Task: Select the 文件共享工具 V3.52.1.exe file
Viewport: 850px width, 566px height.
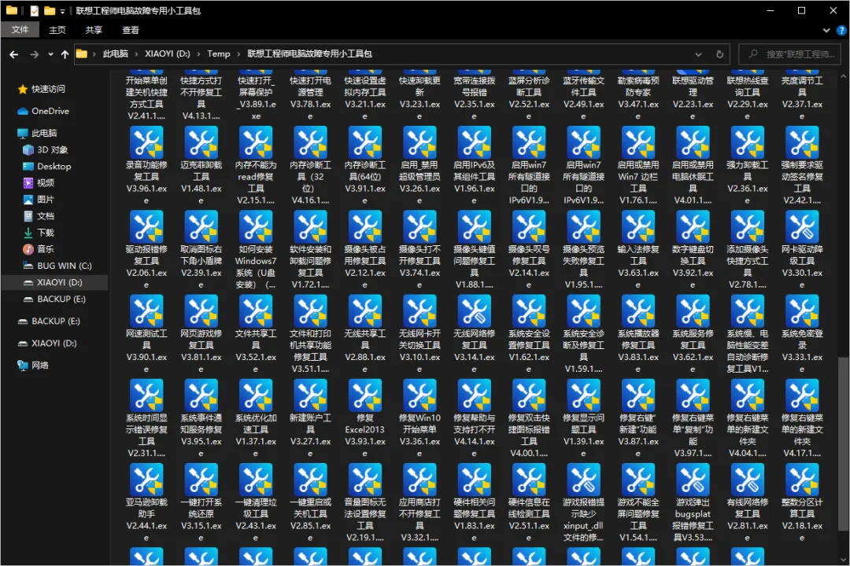Action: tap(256, 334)
